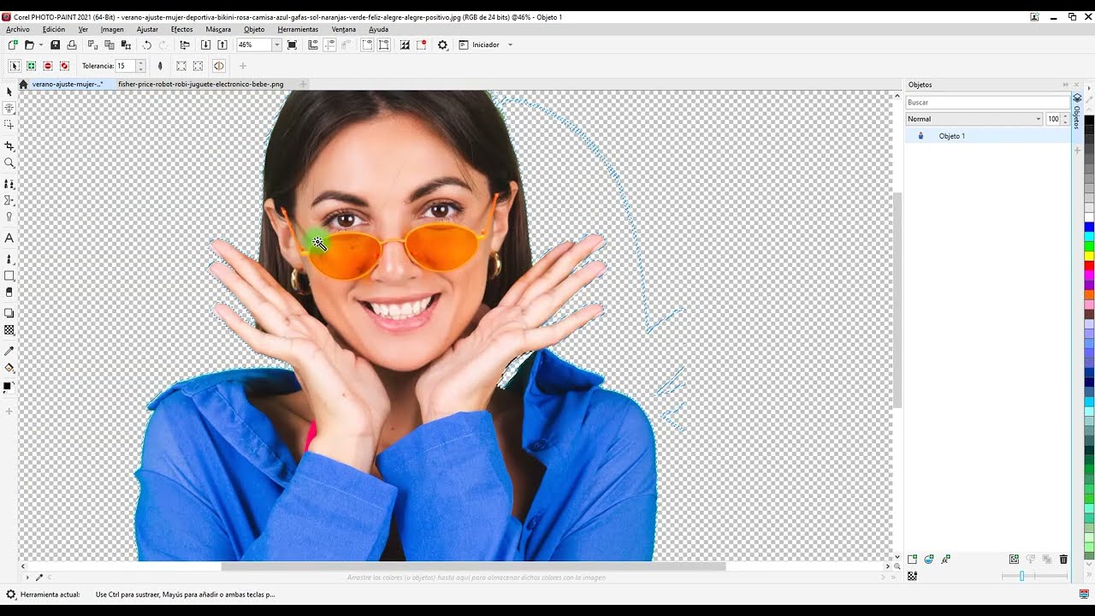Select the Drop Shadow tool
Viewport: 1095px width, 616px height.
(9, 313)
